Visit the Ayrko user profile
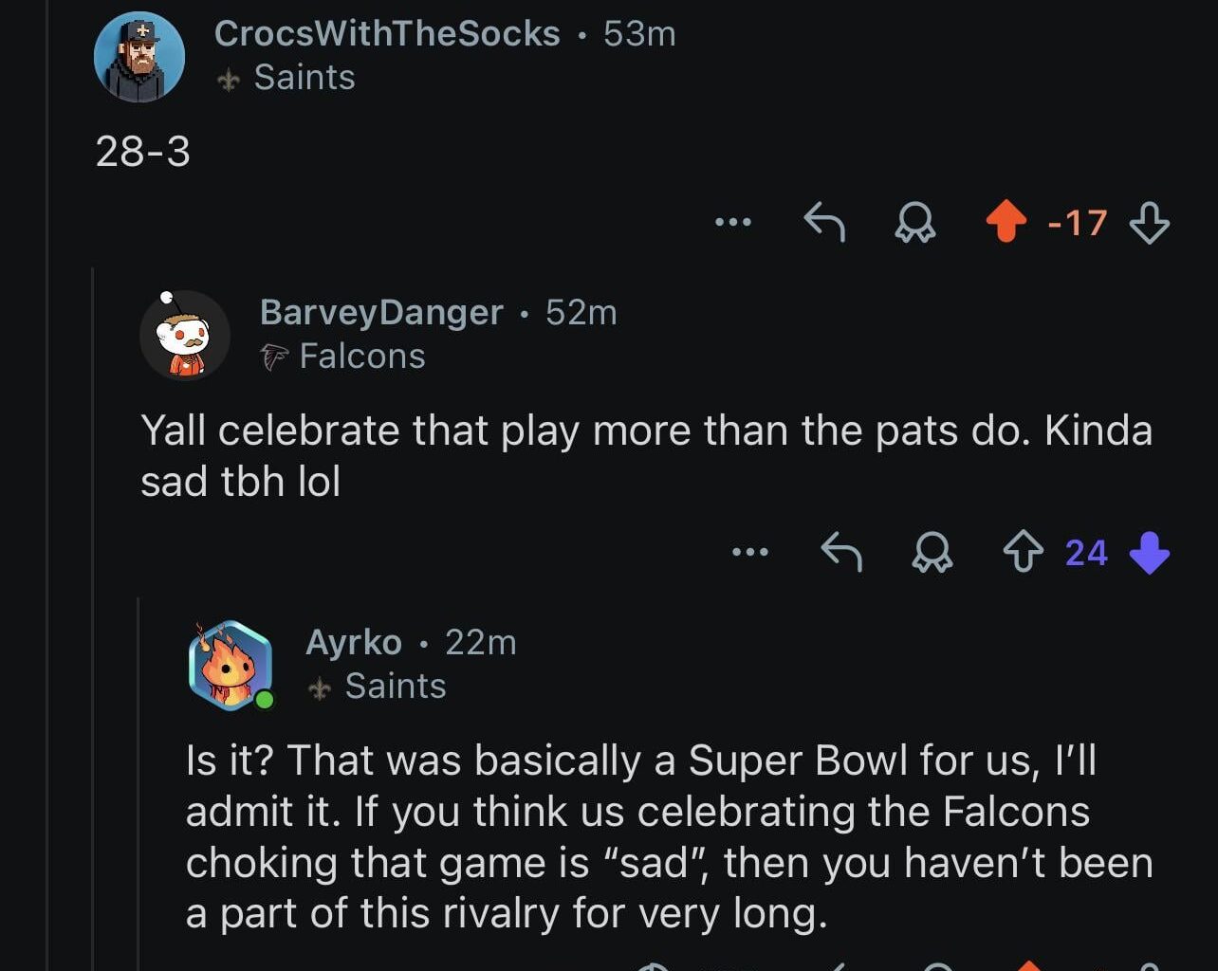The width and height of the screenshot is (1218, 971). click(x=354, y=642)
